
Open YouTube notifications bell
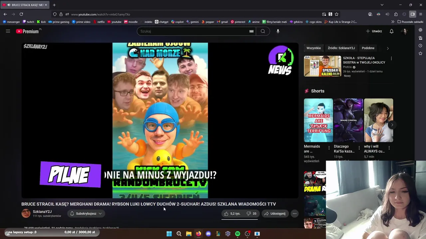pos(391,31)
